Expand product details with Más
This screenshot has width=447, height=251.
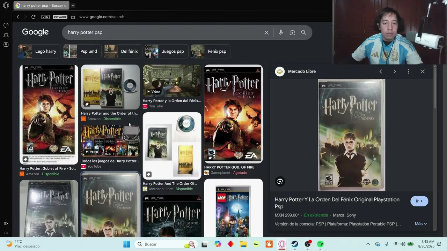[x=421, y=224]
